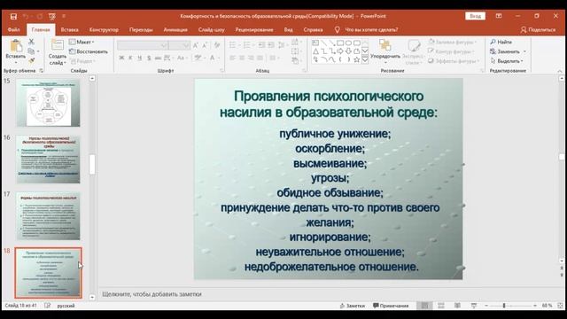Select slide 17 thumbnail

(48, 216)
